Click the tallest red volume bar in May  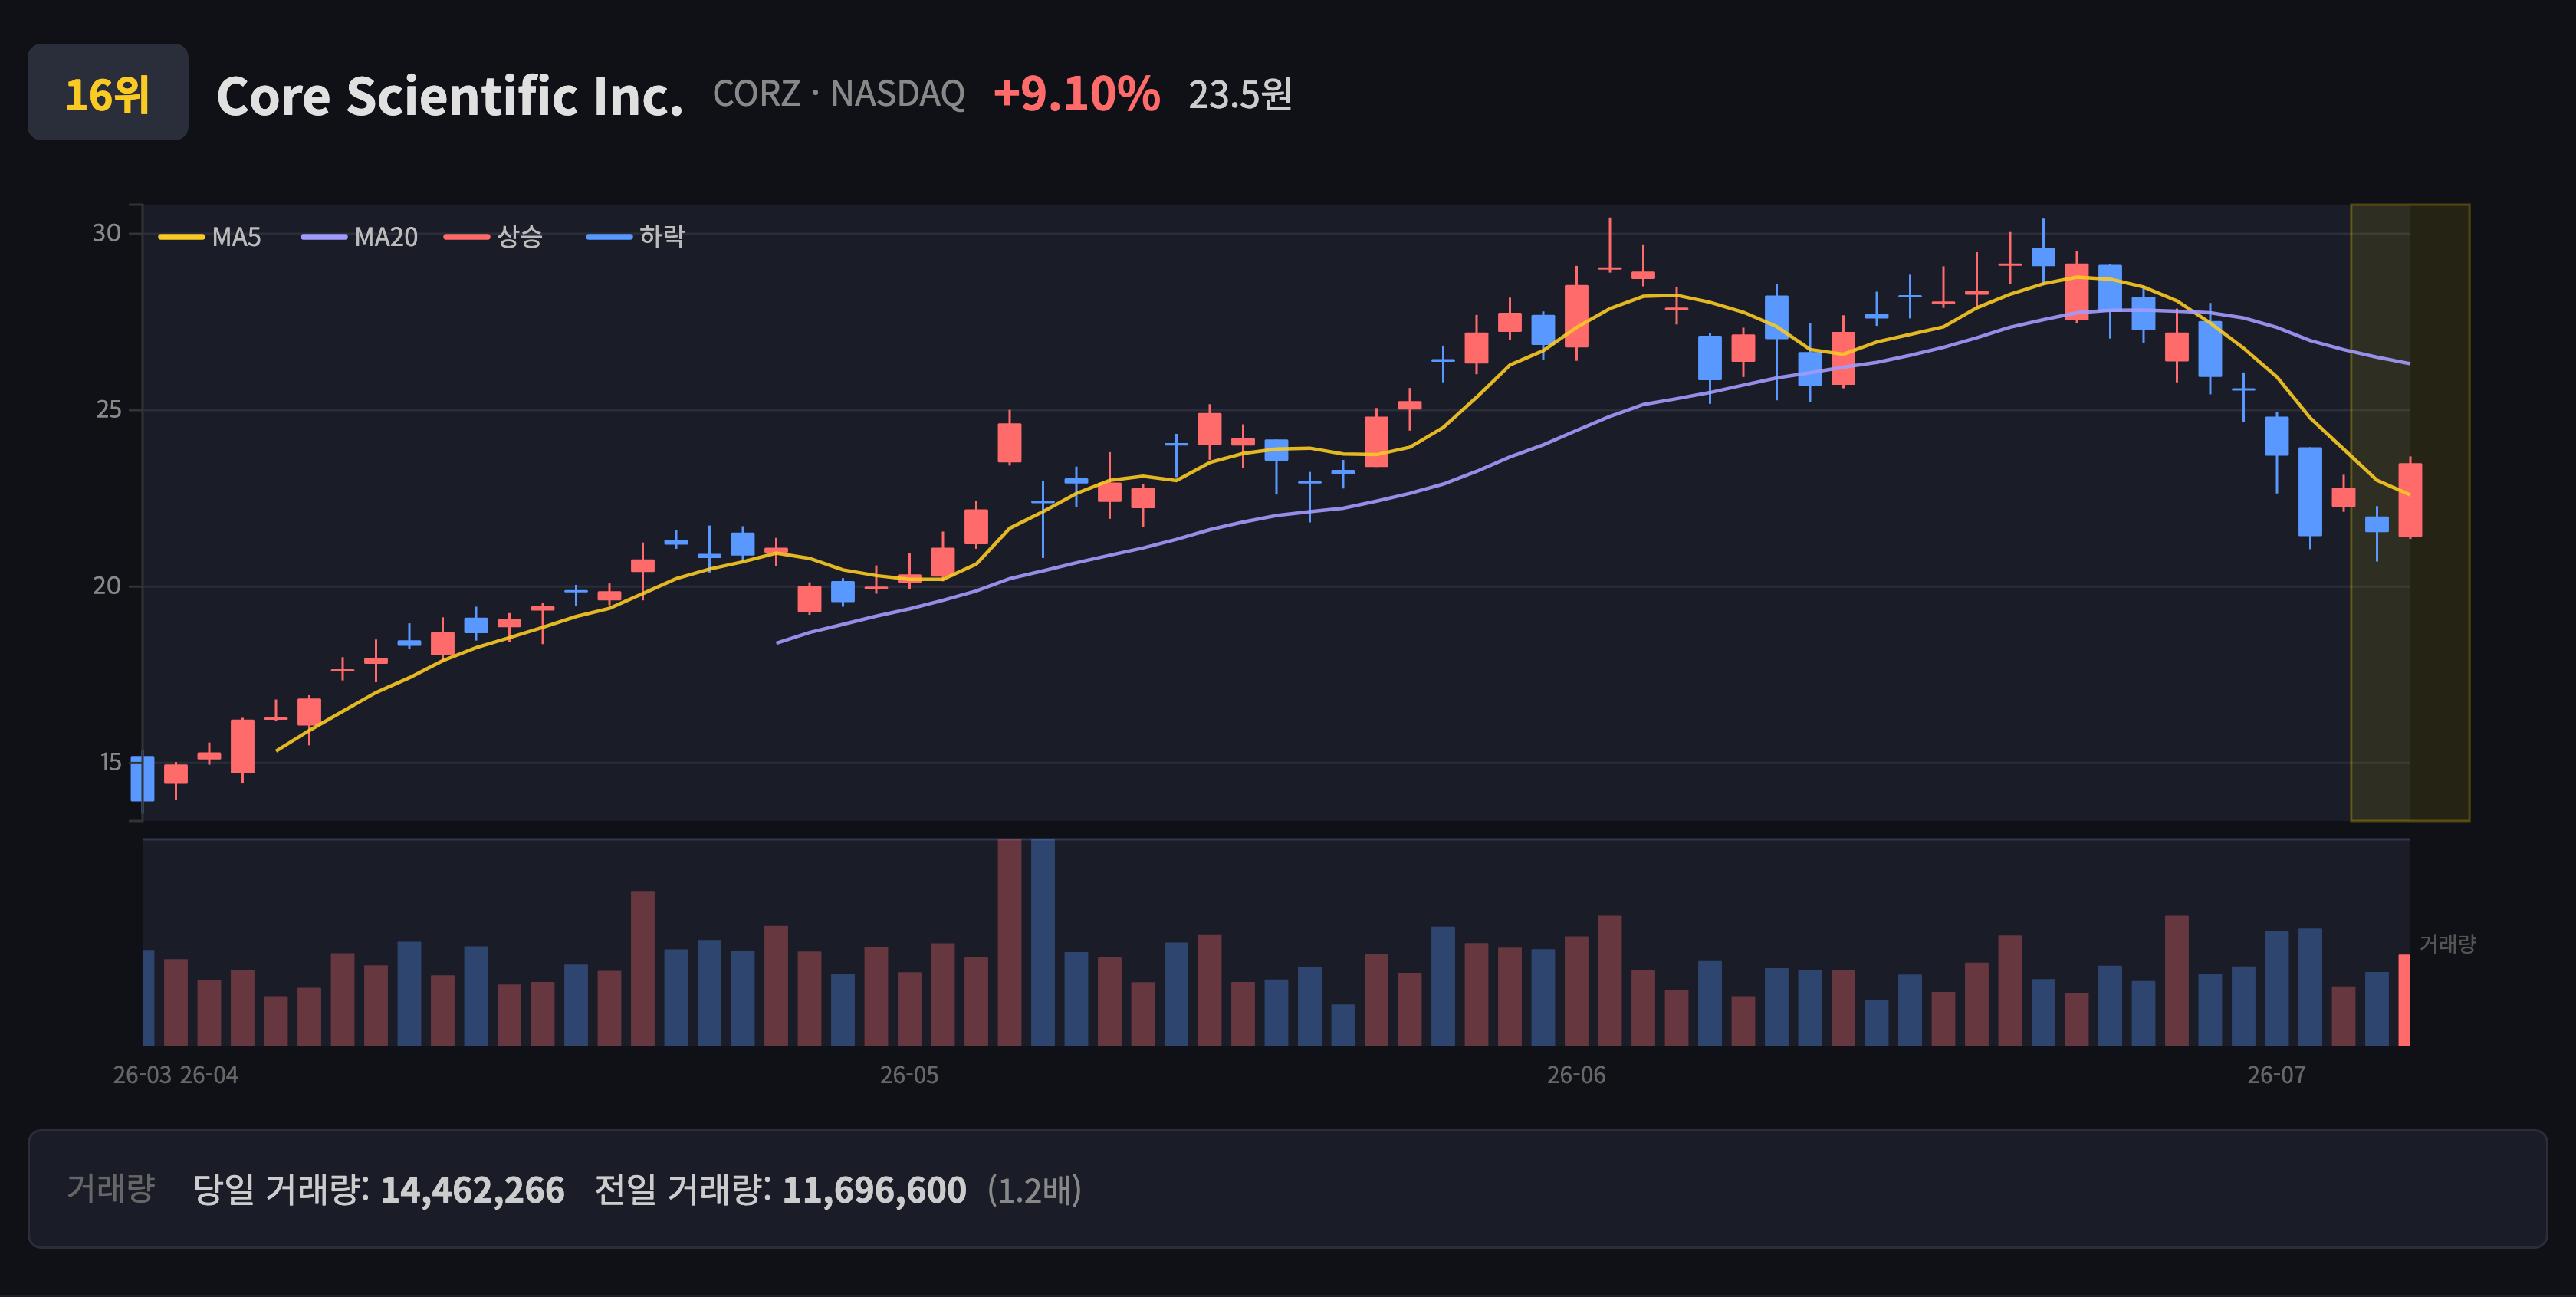click(x=1009, y=943)
